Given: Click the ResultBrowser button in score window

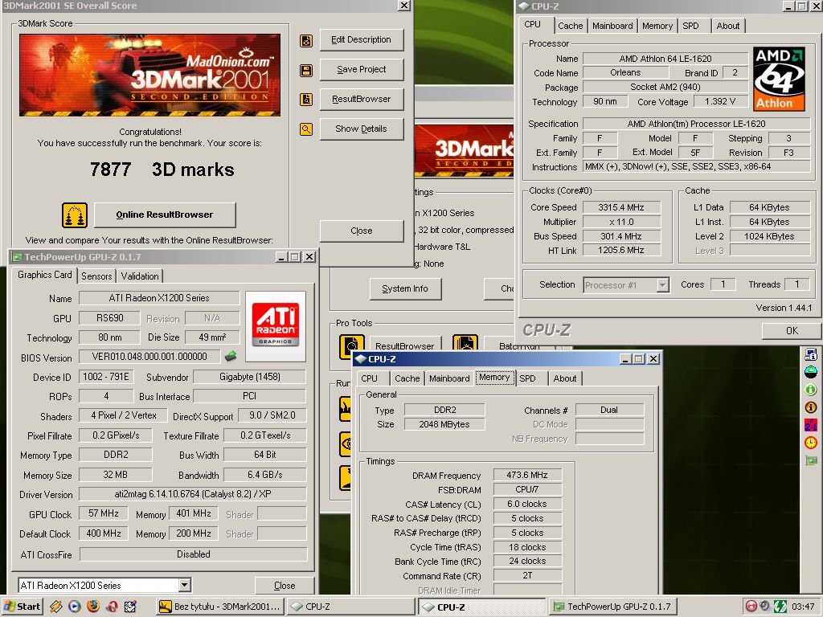Looking at the screenshot, I should click(361, 99).
